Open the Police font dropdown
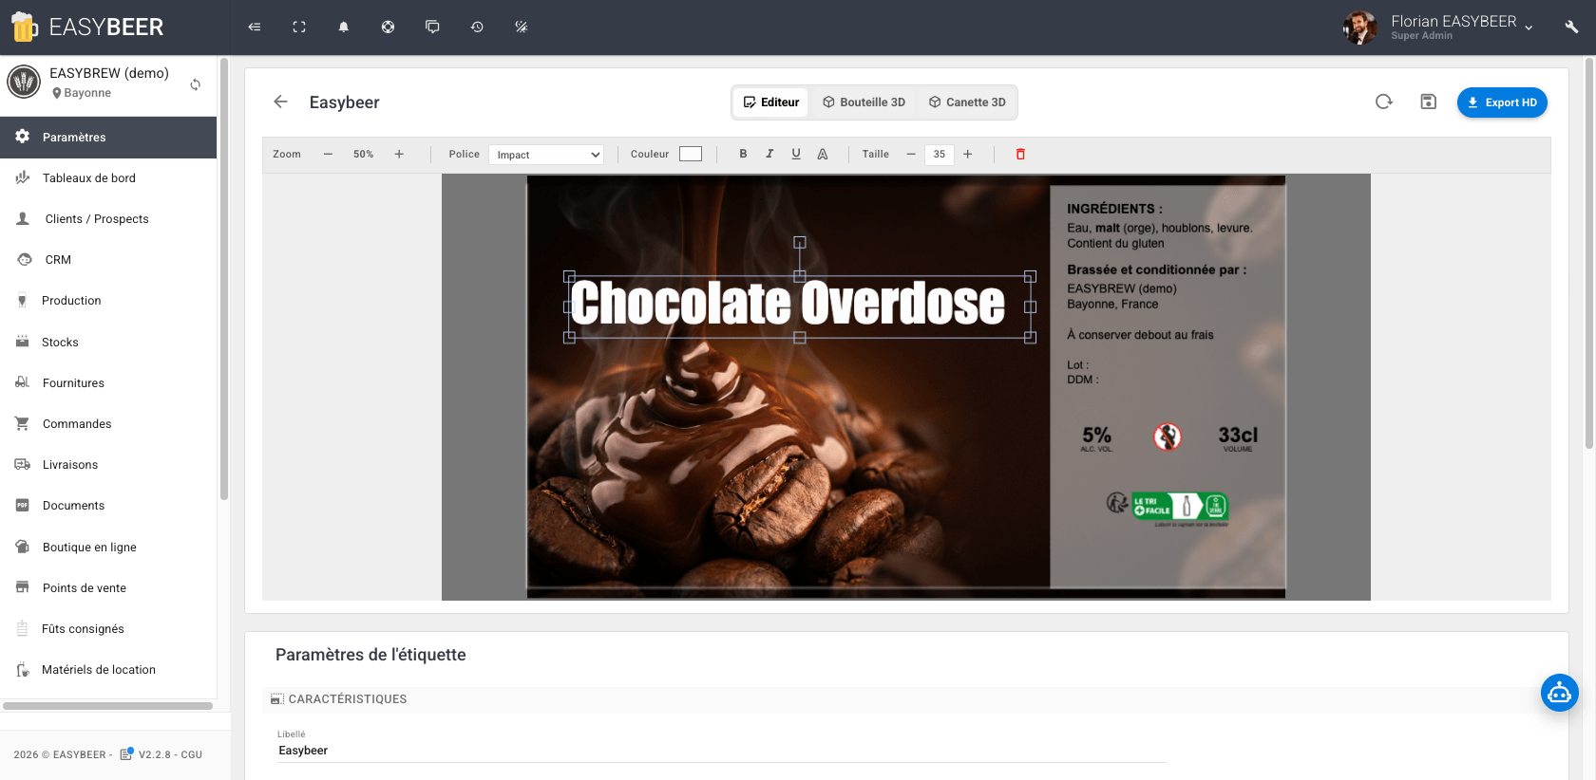This screenshot has height=780, width=1596. (546, 155)
